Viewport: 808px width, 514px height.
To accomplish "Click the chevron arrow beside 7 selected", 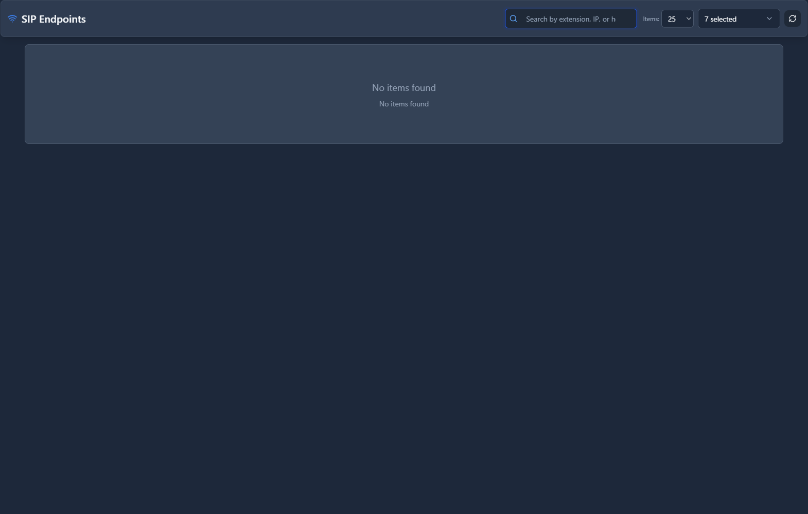I will point(769,19).
